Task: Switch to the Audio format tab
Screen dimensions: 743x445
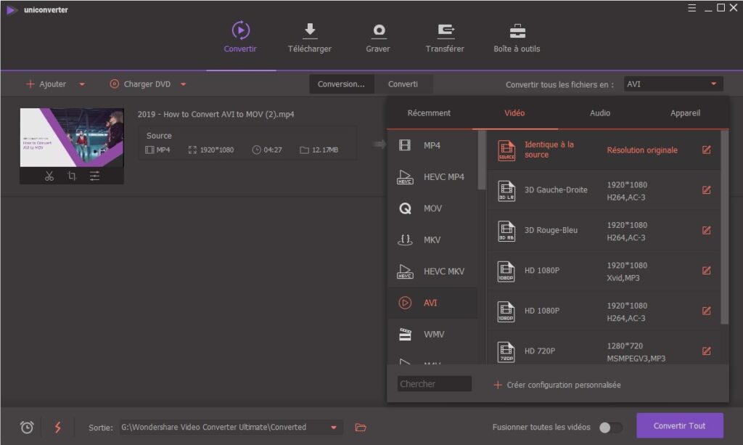Action: tap(600, 113)
